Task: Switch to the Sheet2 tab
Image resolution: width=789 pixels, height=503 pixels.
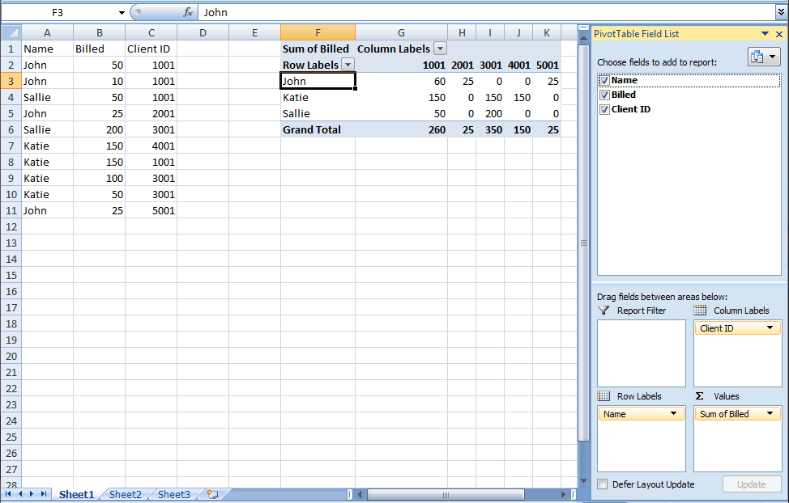Action: pos(125,494)
